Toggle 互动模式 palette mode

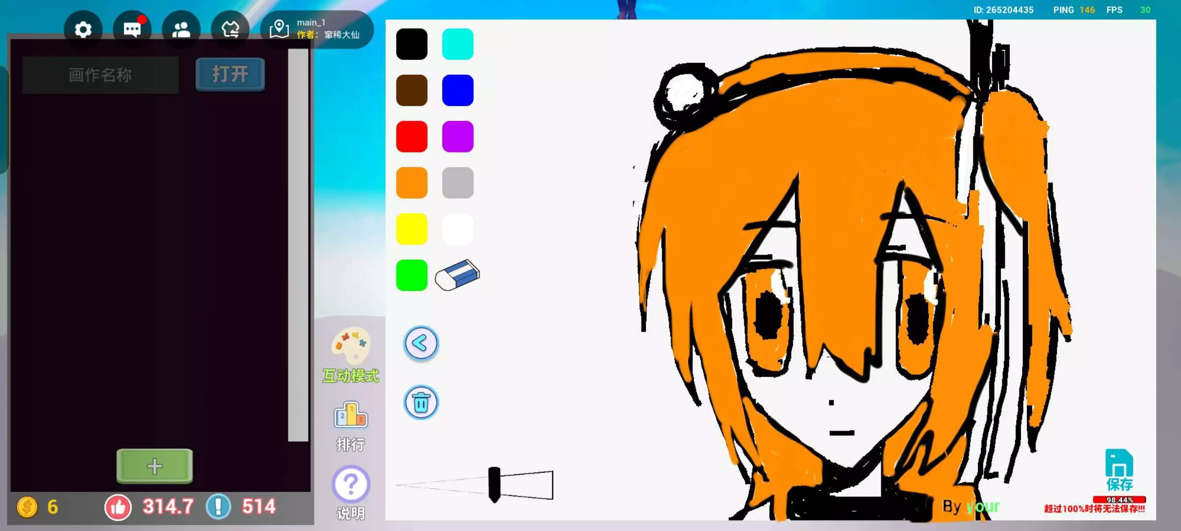coord(350,346)
